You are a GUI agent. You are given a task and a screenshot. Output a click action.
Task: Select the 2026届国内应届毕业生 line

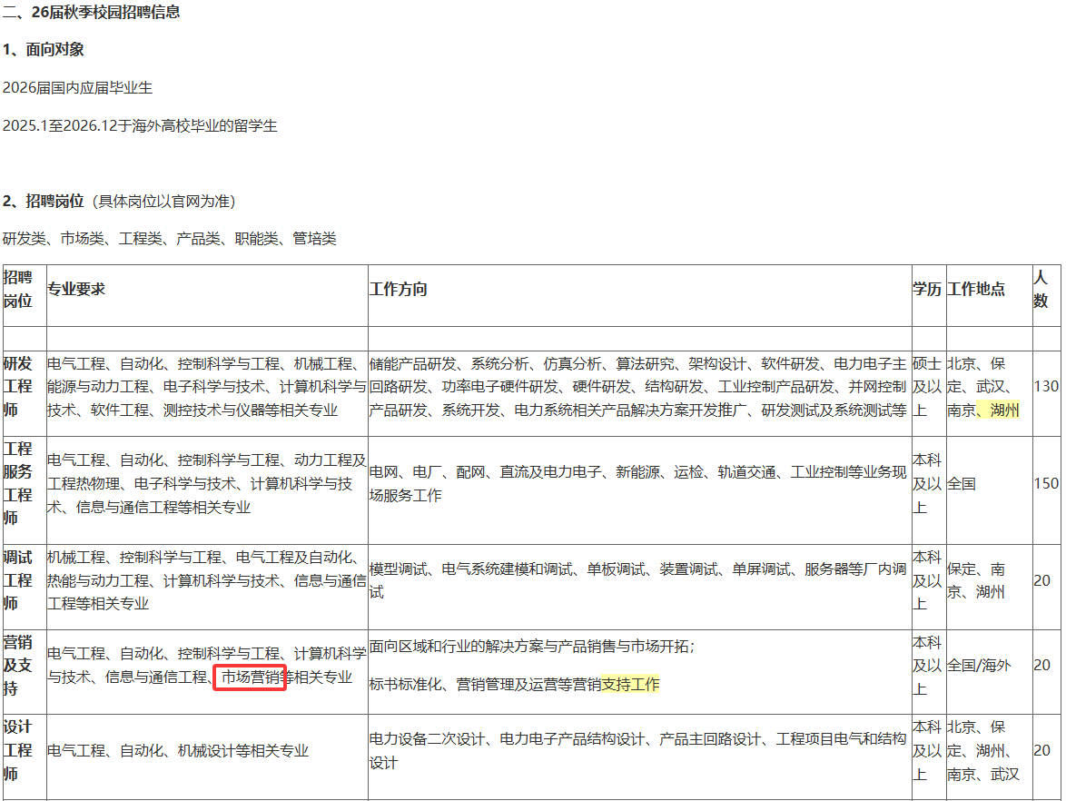[78, 87]
